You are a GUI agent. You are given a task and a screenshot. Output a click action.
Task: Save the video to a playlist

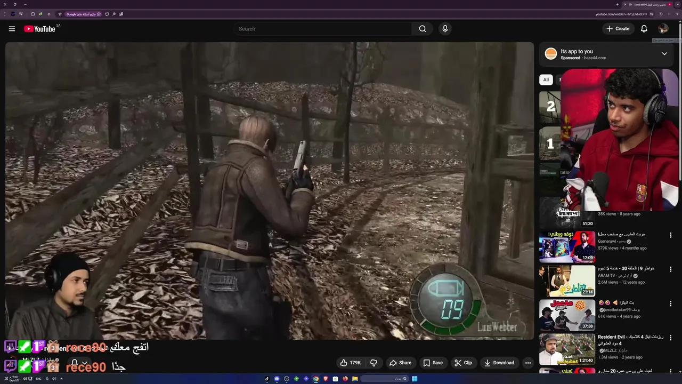tap(433, 363)
